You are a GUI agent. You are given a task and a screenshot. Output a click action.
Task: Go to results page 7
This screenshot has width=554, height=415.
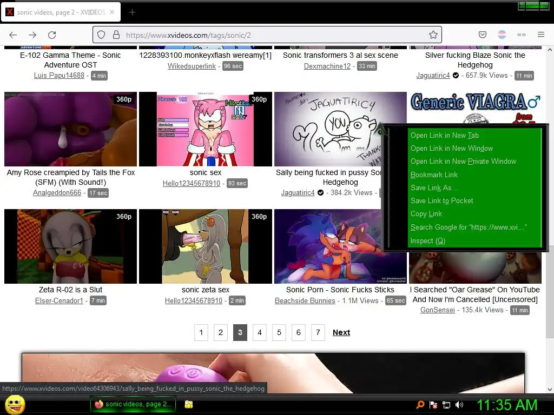(x=318, y=332)
